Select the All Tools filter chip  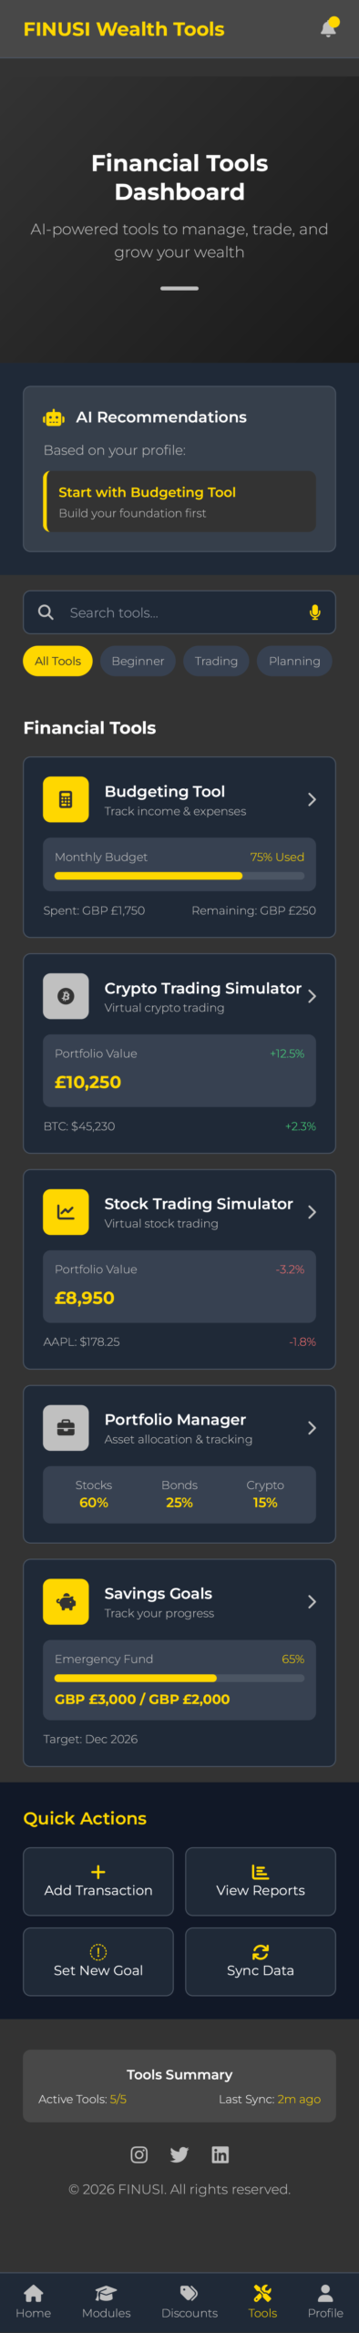point(58,661)
